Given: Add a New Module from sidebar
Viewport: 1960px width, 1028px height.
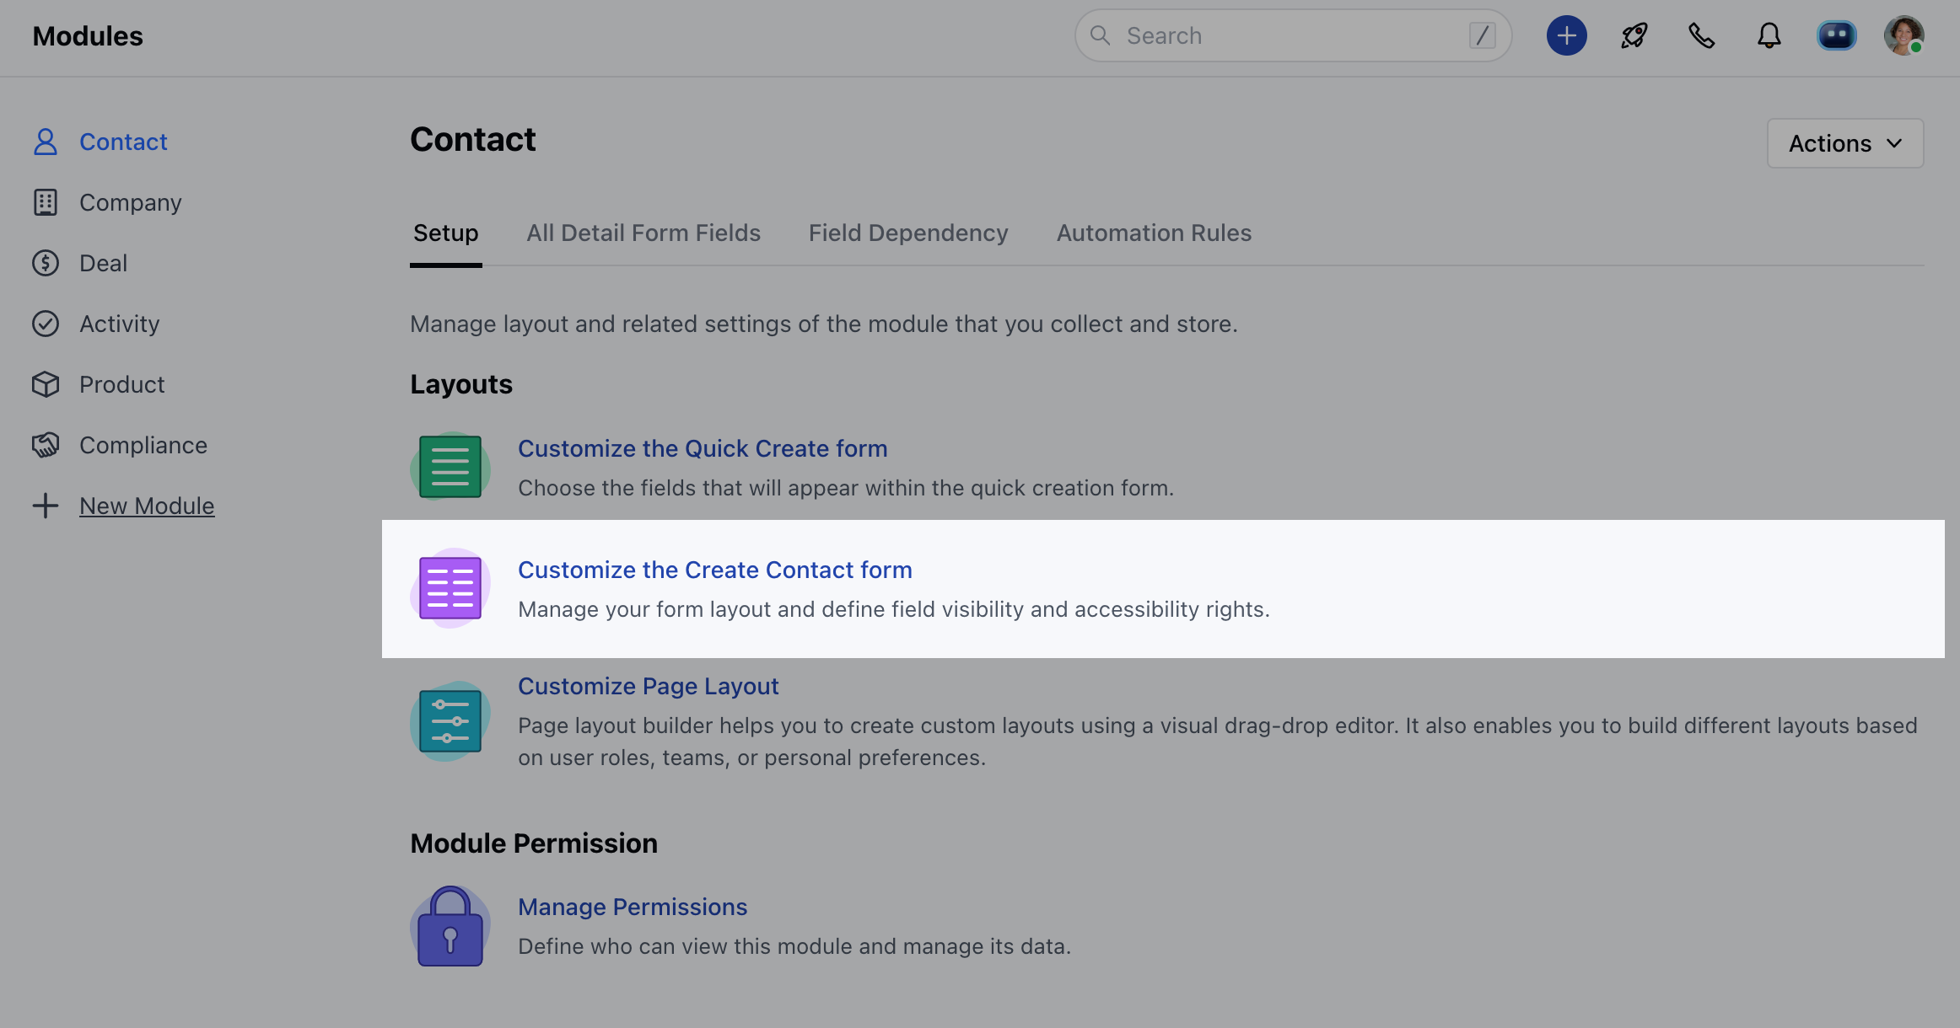Looking at the screenshot, I should [x=146, y=506].
